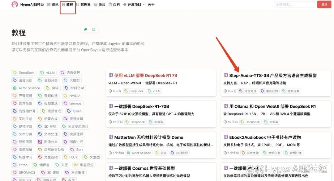This screenshot has width=334, height=181.
Task: Click the atom icon in AI for Science tag
Action: click(15, 88)
